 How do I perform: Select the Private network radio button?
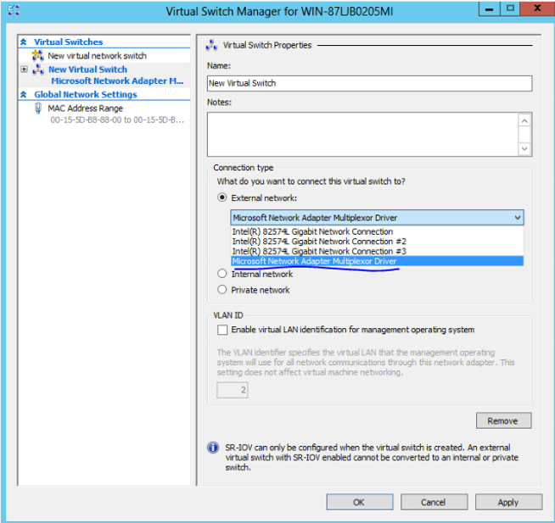point(222,290)
